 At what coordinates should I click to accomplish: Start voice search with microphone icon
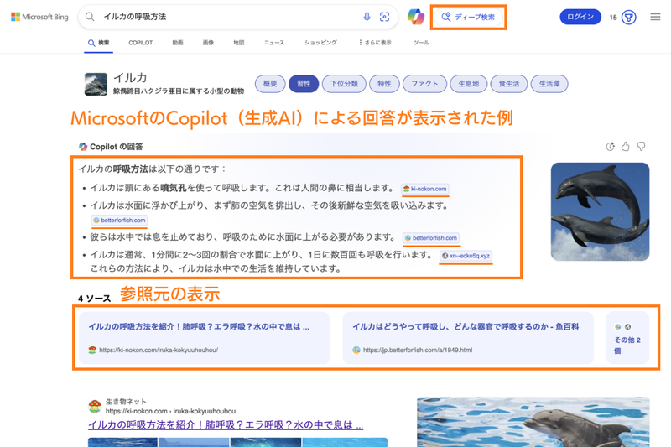[367, 17]
